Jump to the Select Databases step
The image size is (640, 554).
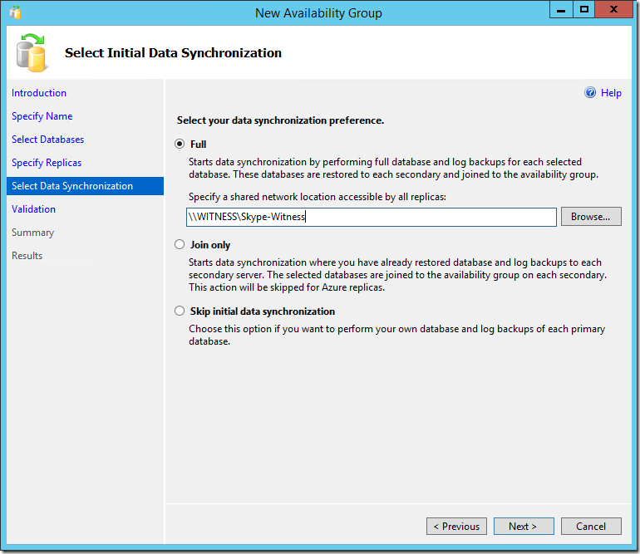coord(47,140)
